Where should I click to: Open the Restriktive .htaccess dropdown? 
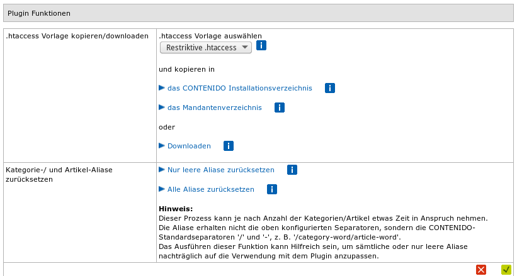[x=206, y=48]
